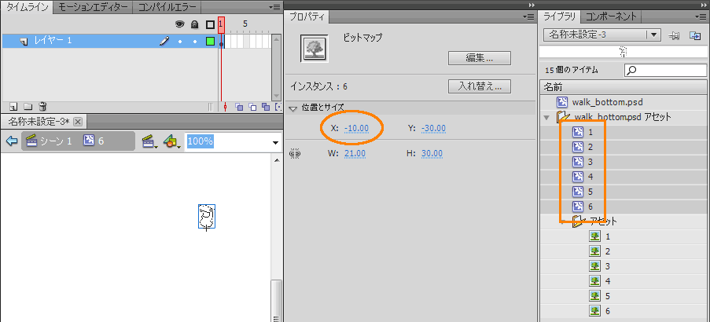This screenshot has width=710, height=322.
Task: Delete layer using the trash icon
Action: [42, 106]
